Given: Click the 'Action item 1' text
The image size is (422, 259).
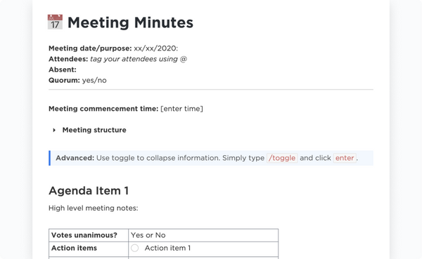Looking at the screenshot, I should pyautogui.click(x=167, y=248).
